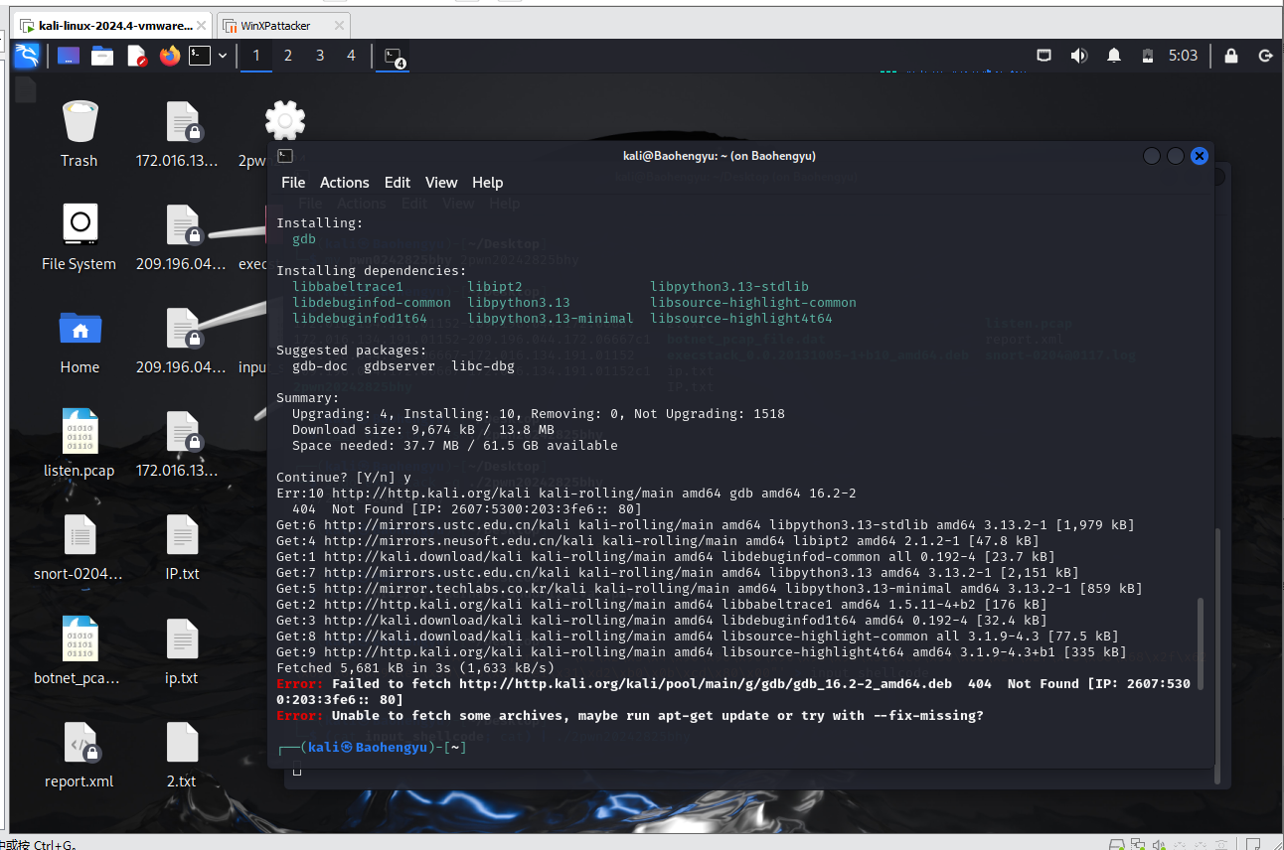Launch the file manager from the panel

coord(102,56)
